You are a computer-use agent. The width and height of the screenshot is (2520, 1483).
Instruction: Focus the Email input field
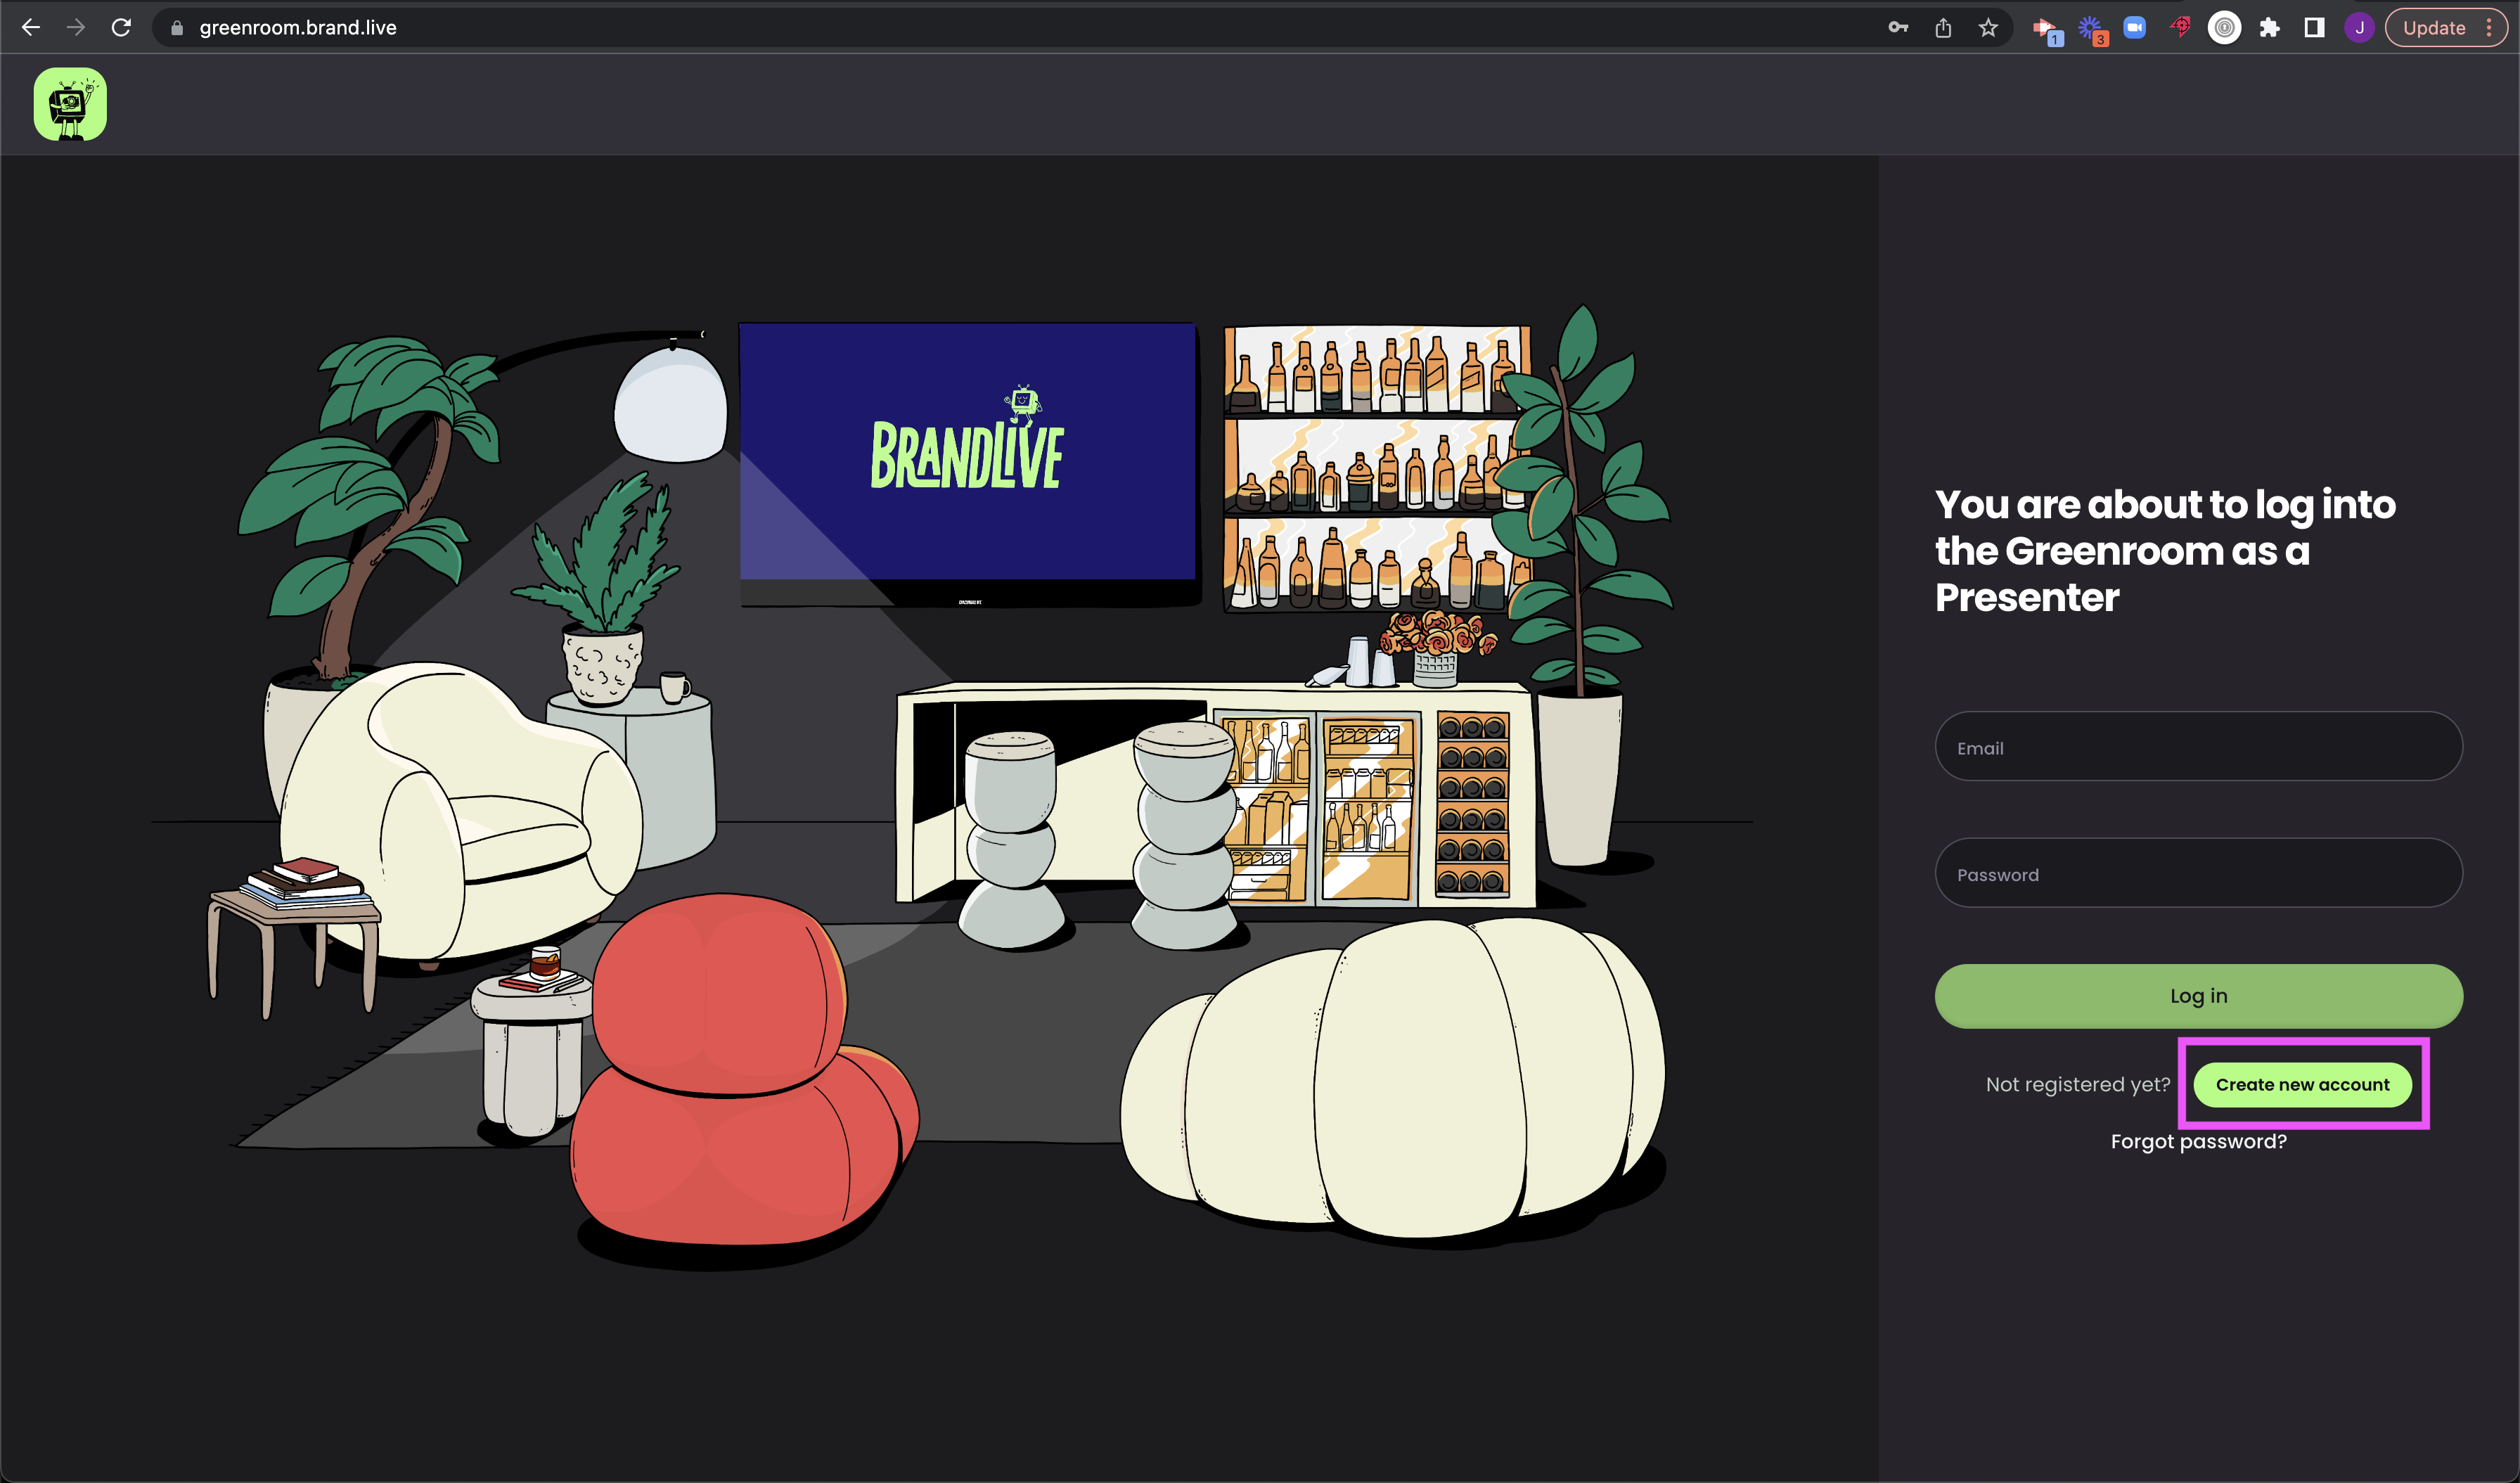tap(2198, 747)
